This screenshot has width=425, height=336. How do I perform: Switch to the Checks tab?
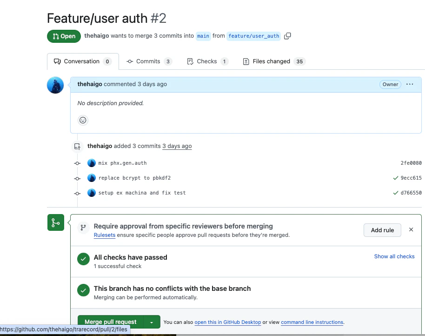[x=208, y=61]
